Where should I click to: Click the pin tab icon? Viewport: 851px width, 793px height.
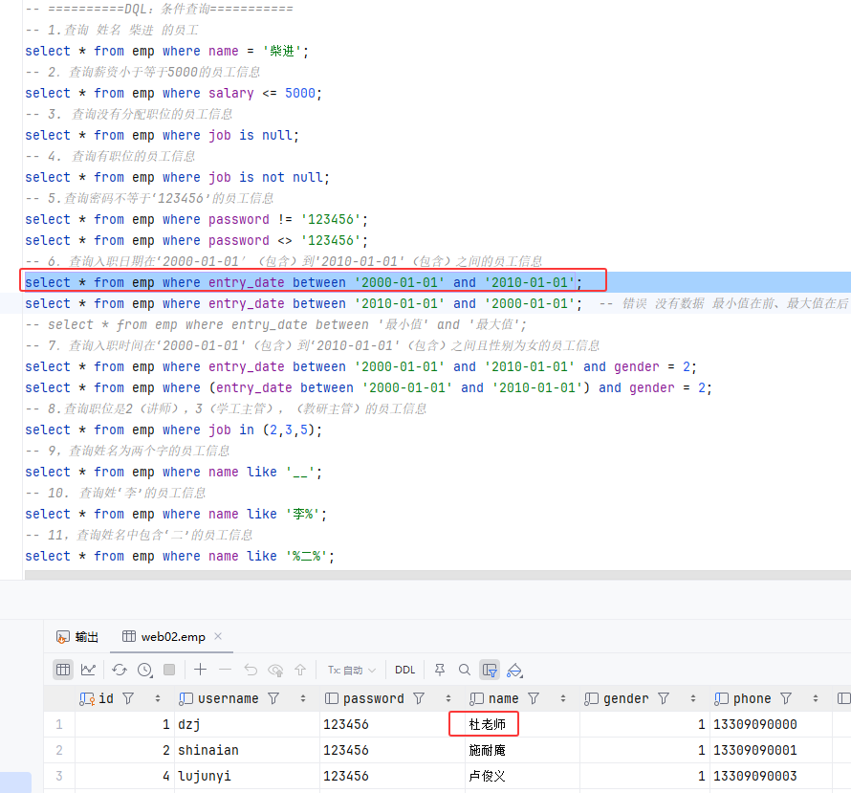pyautogui.click(x=440, y=670)
